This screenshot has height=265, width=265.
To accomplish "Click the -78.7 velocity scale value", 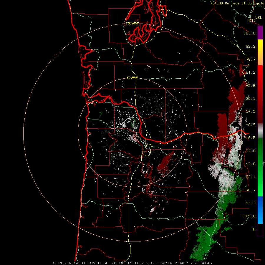I will [249, 190].
